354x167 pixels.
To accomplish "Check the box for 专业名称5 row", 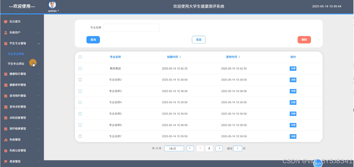I will click(x=80, y=114).
